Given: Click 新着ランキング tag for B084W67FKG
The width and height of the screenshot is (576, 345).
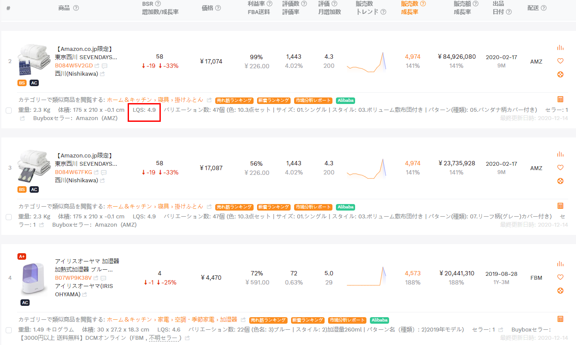Looking at the screenshot, I should pos(273,207).
